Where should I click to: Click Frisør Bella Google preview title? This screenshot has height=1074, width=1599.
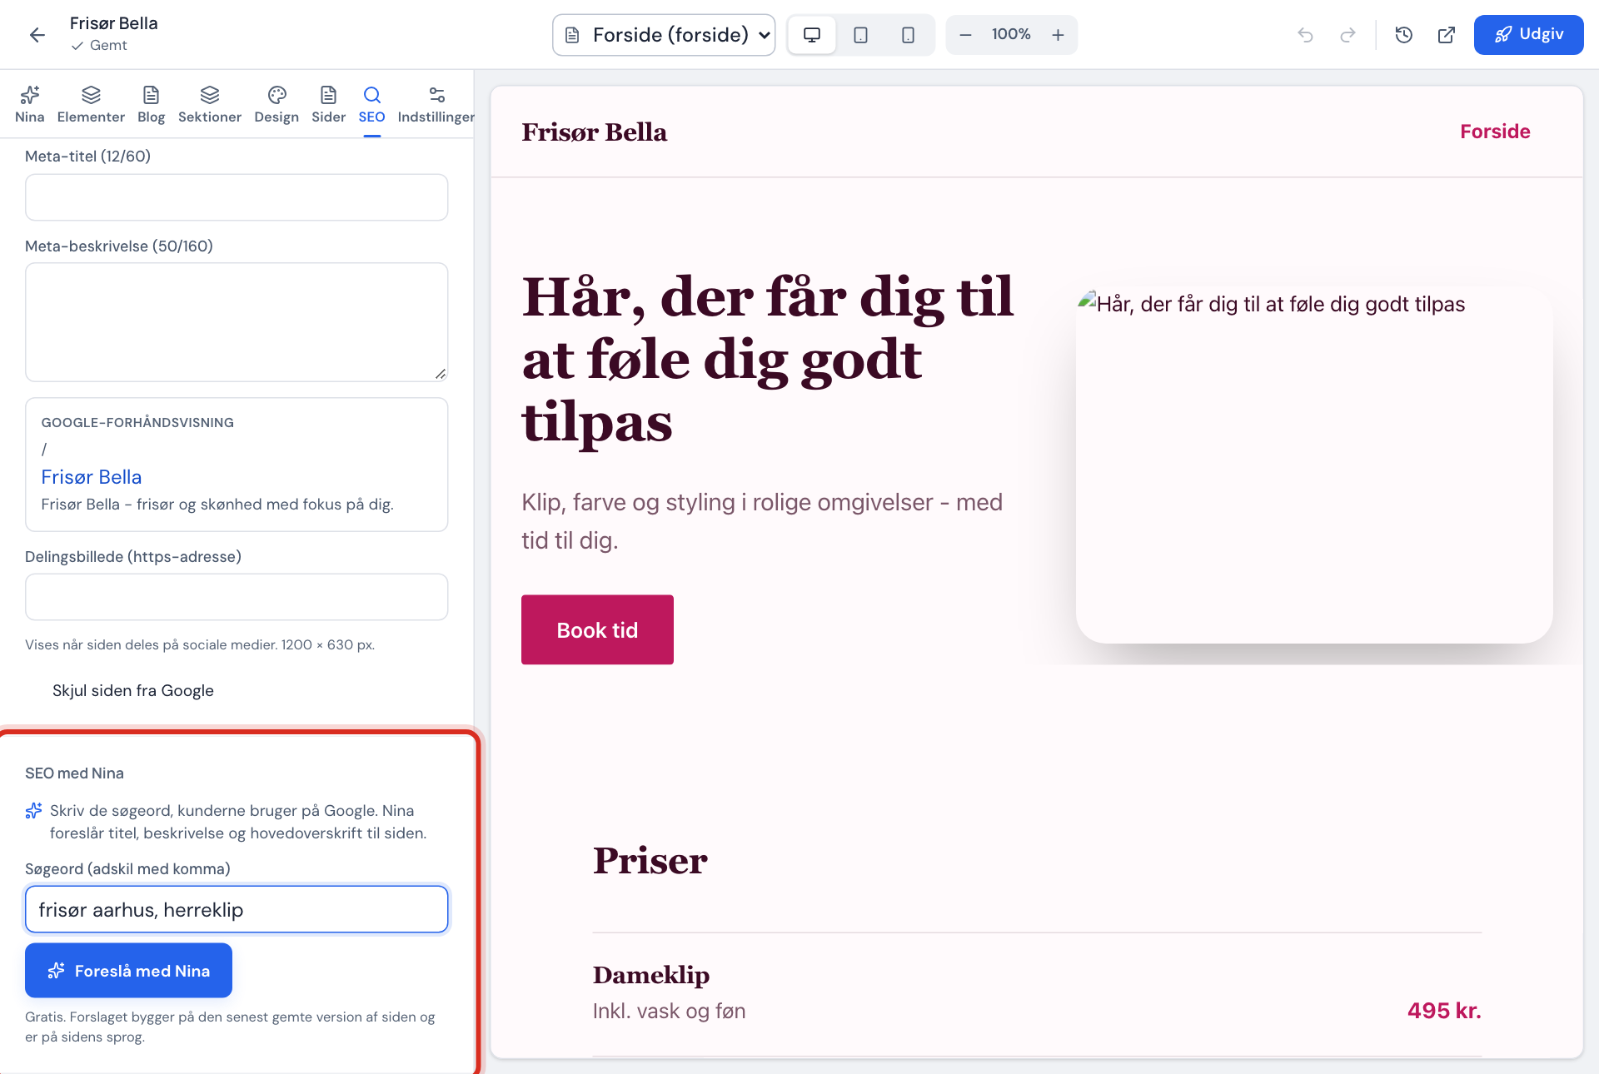click(92, 477)
